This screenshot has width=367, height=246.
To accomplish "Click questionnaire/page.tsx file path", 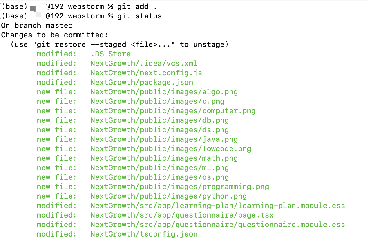I will click(182, 215).
